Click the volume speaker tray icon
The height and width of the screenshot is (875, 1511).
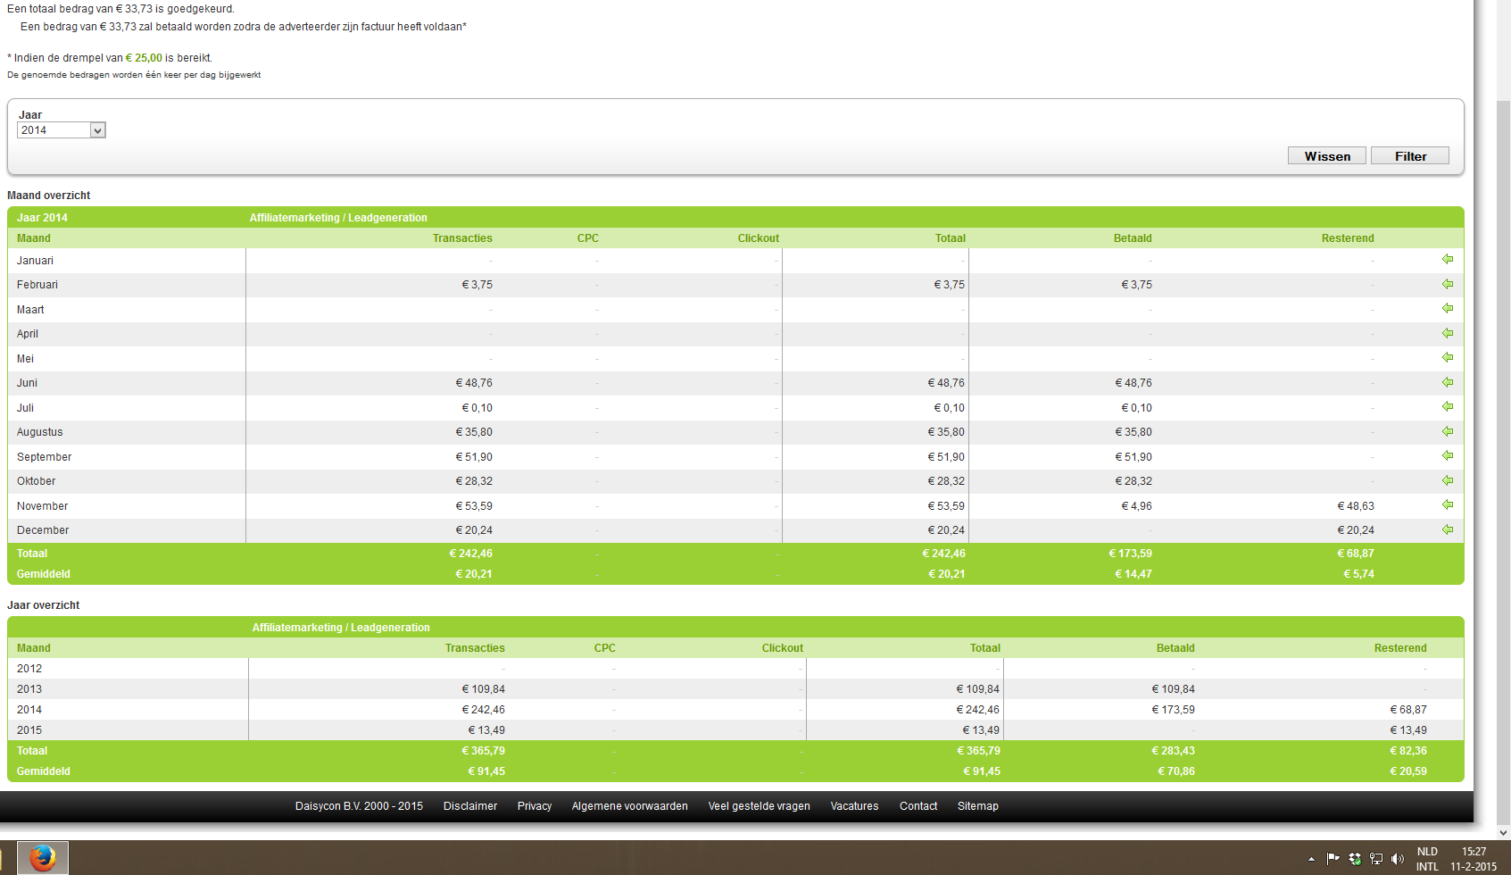tap(1397, 859)
